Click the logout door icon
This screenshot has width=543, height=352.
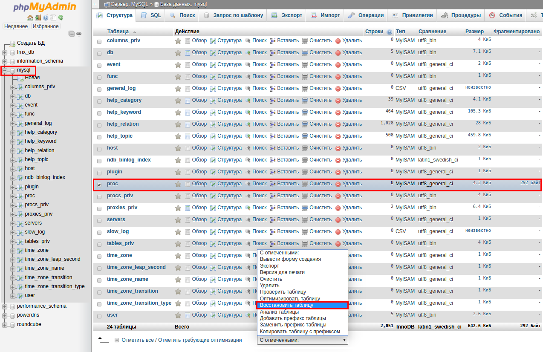(x=38, y=17)
